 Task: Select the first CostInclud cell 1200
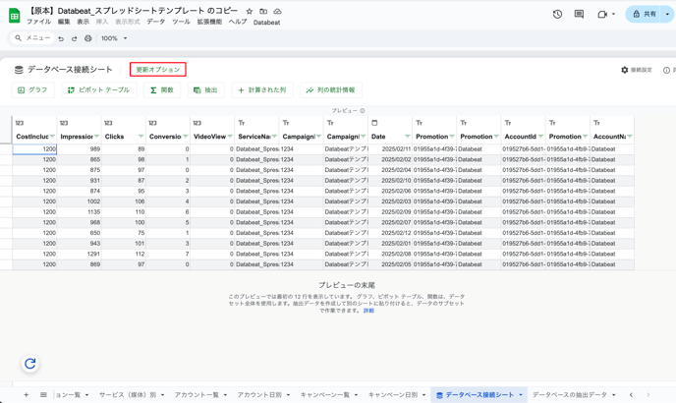pos(34,148)
